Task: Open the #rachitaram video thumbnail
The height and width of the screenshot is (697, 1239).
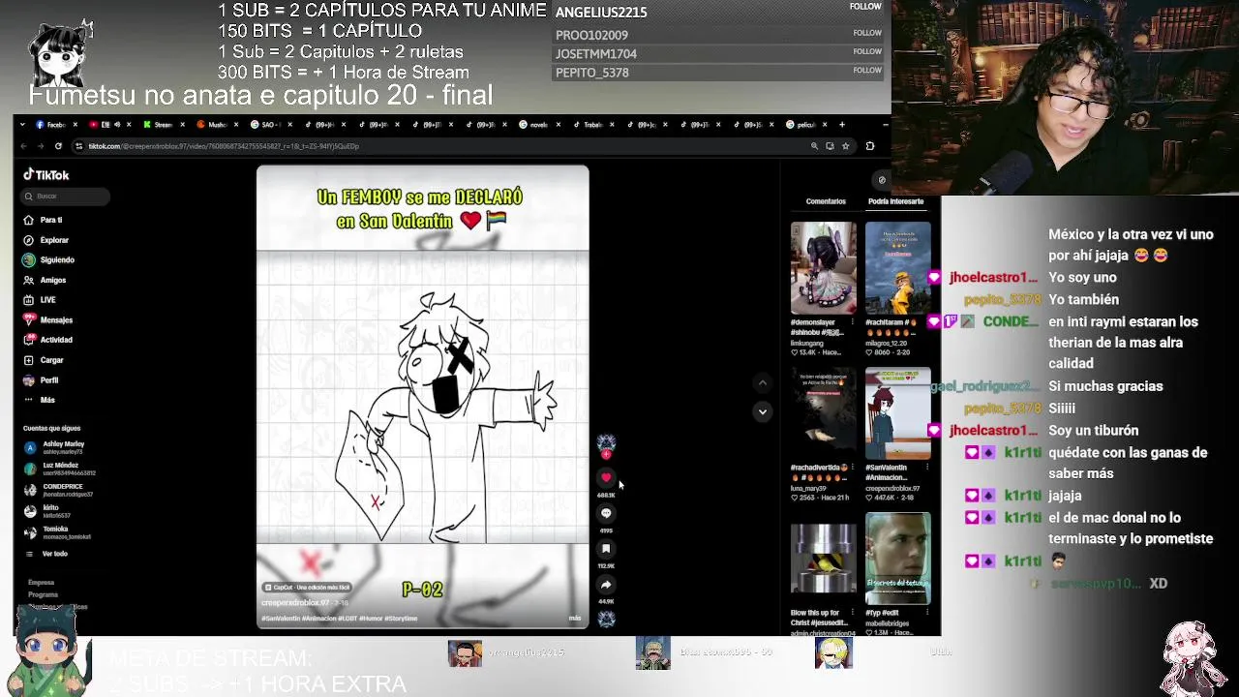Action: [897, 267]
